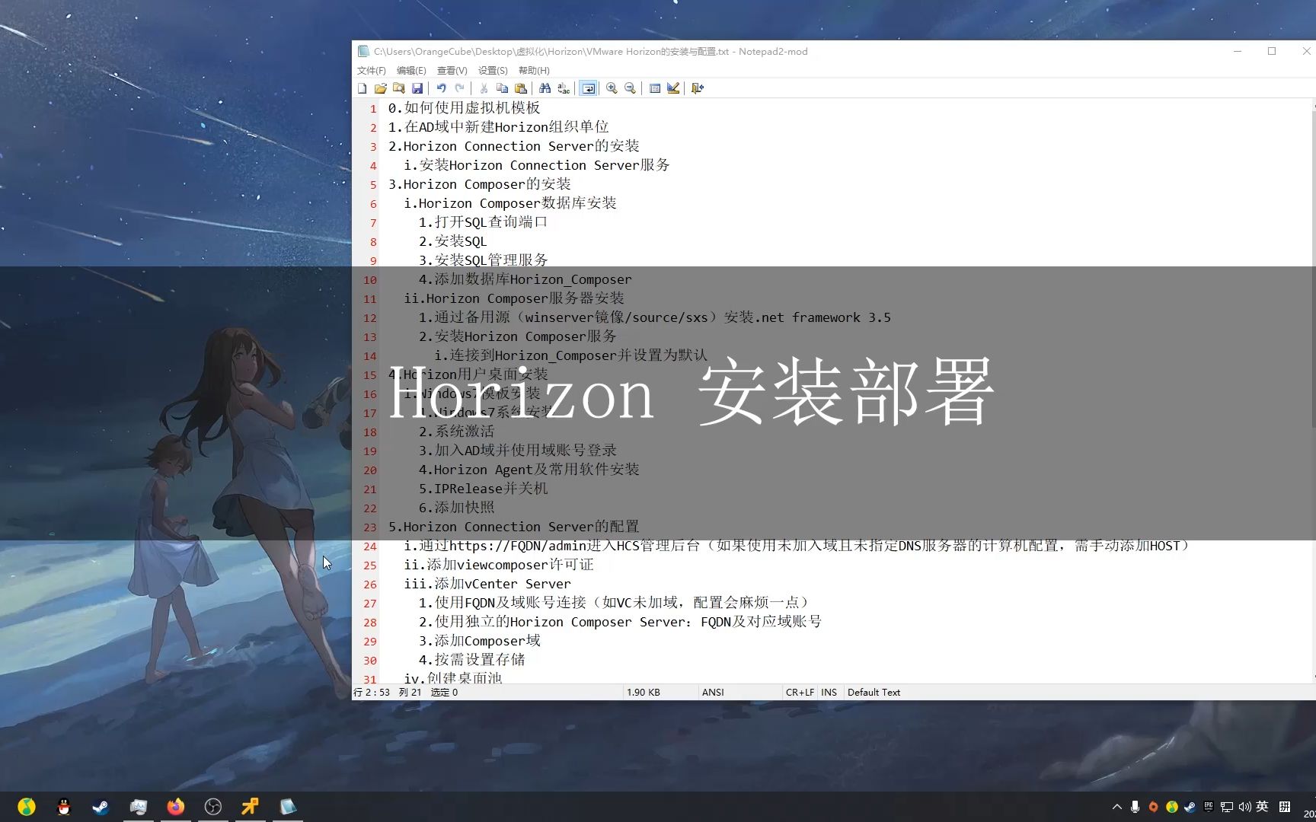Viewport: 1316px width, 822px height.
Task: Expand the system tray hidden icons chevron
Action: [x=1117, y=807]
